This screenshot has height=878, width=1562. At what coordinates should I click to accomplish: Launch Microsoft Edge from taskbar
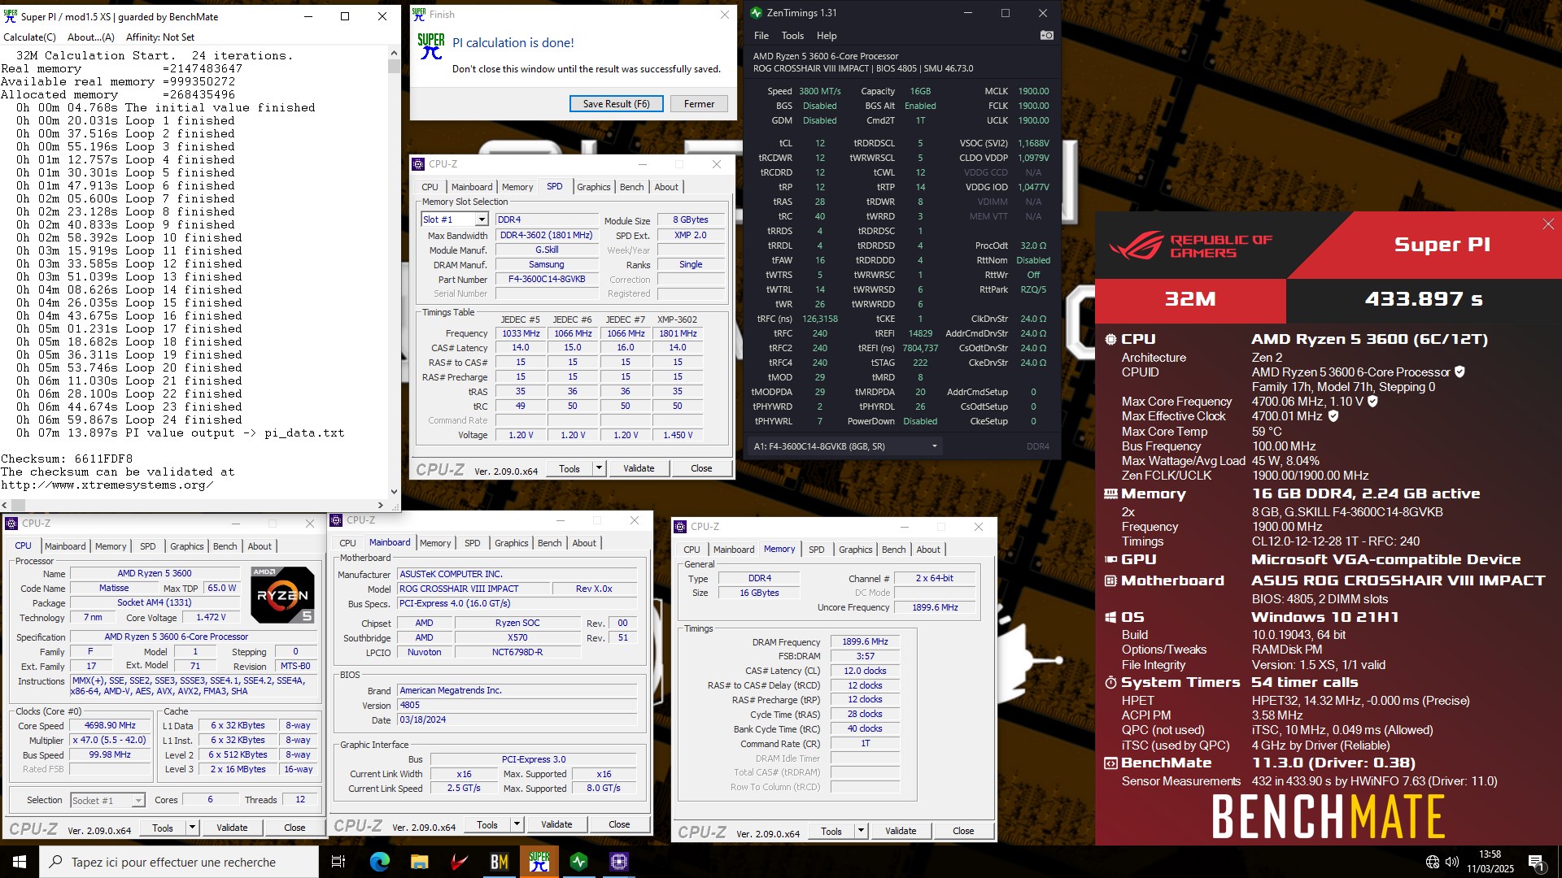(x=379, y=862)
